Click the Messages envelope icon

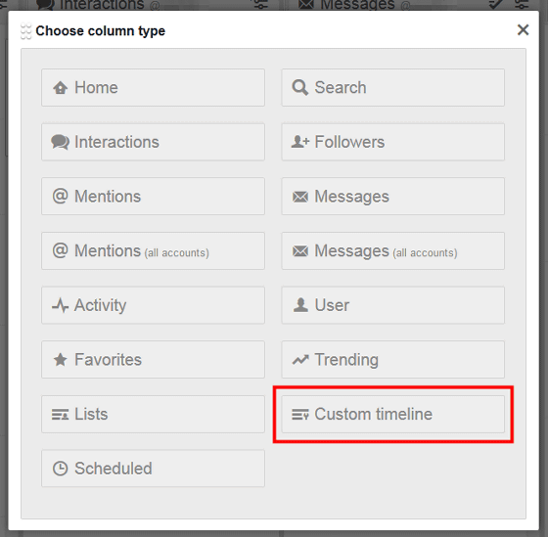point(300,197)
